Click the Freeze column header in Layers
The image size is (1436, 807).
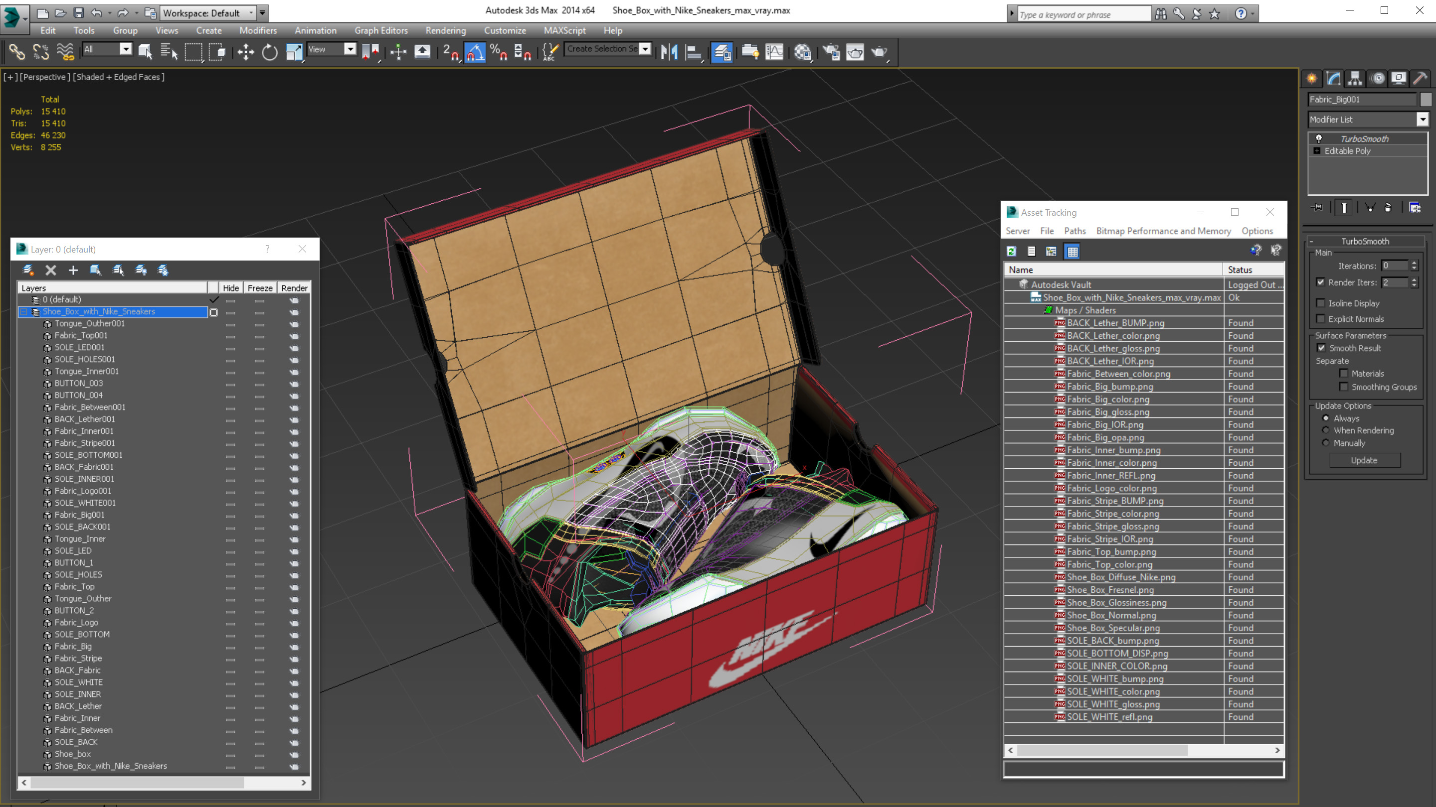(x=260, y=288)
